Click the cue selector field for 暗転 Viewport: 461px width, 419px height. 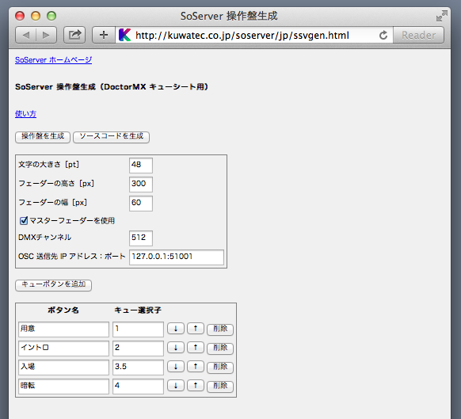[138, 387]
